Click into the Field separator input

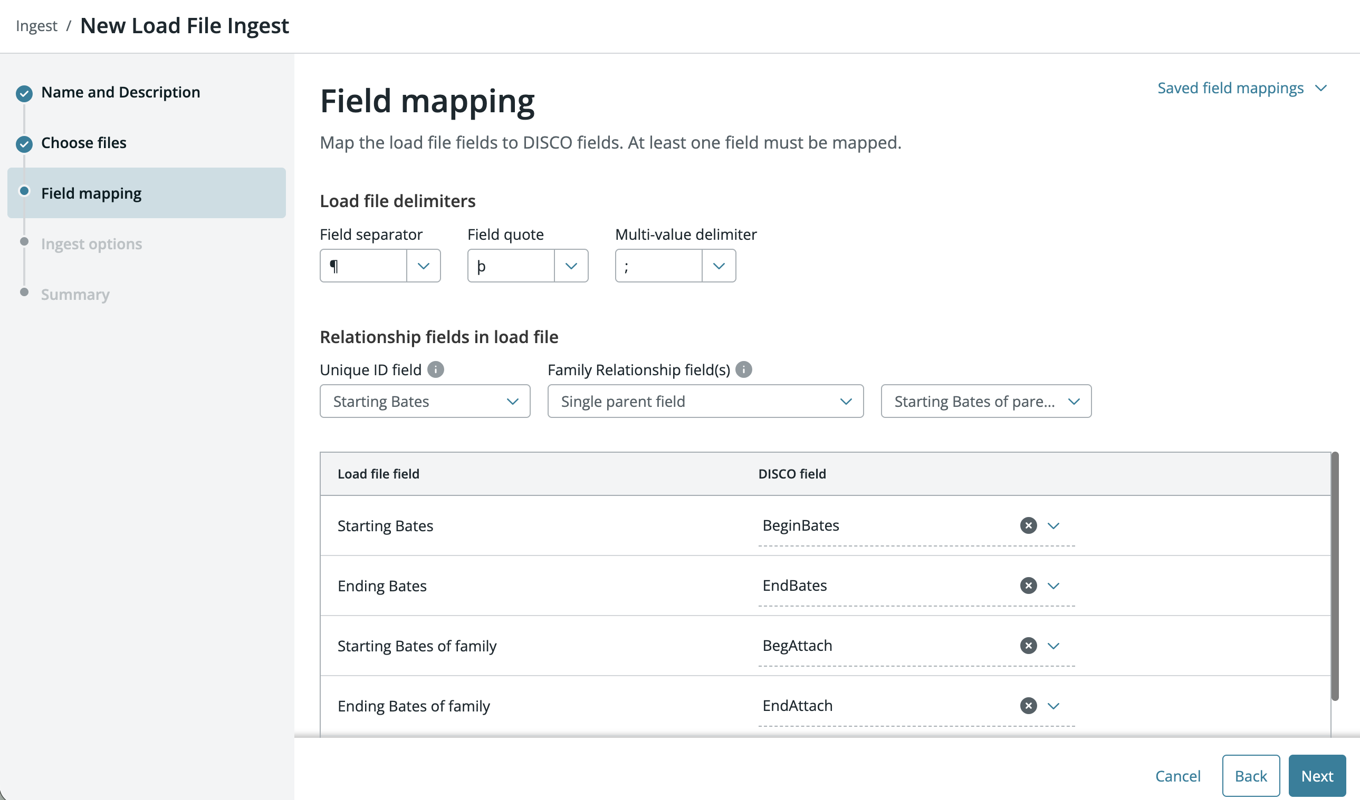click(363, 266)
